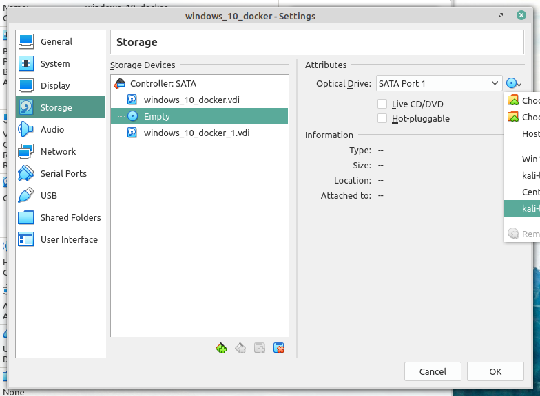
Task: Click the Host drive menu entry
Action: (x=522, y=133)
